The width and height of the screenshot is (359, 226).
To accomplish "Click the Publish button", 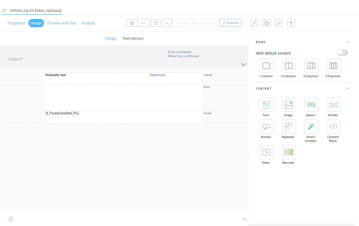I will (230, 23).
